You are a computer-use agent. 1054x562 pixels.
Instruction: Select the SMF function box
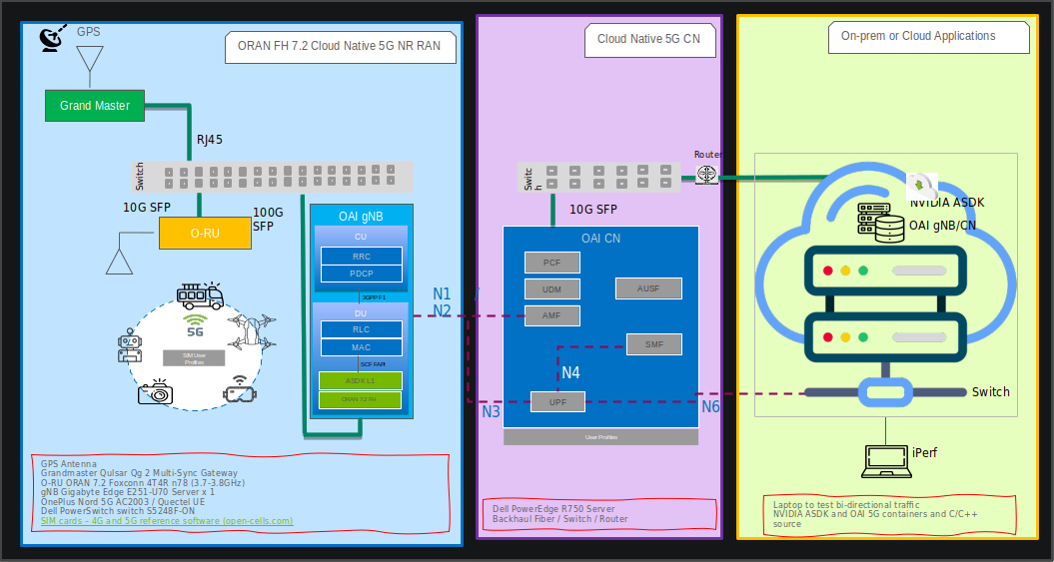pos(653,344)
